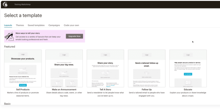Choose the Tell A Story template thumbnail
This screenshot has width=220, height=109.
pyautogui.click(x=105, y=68)
